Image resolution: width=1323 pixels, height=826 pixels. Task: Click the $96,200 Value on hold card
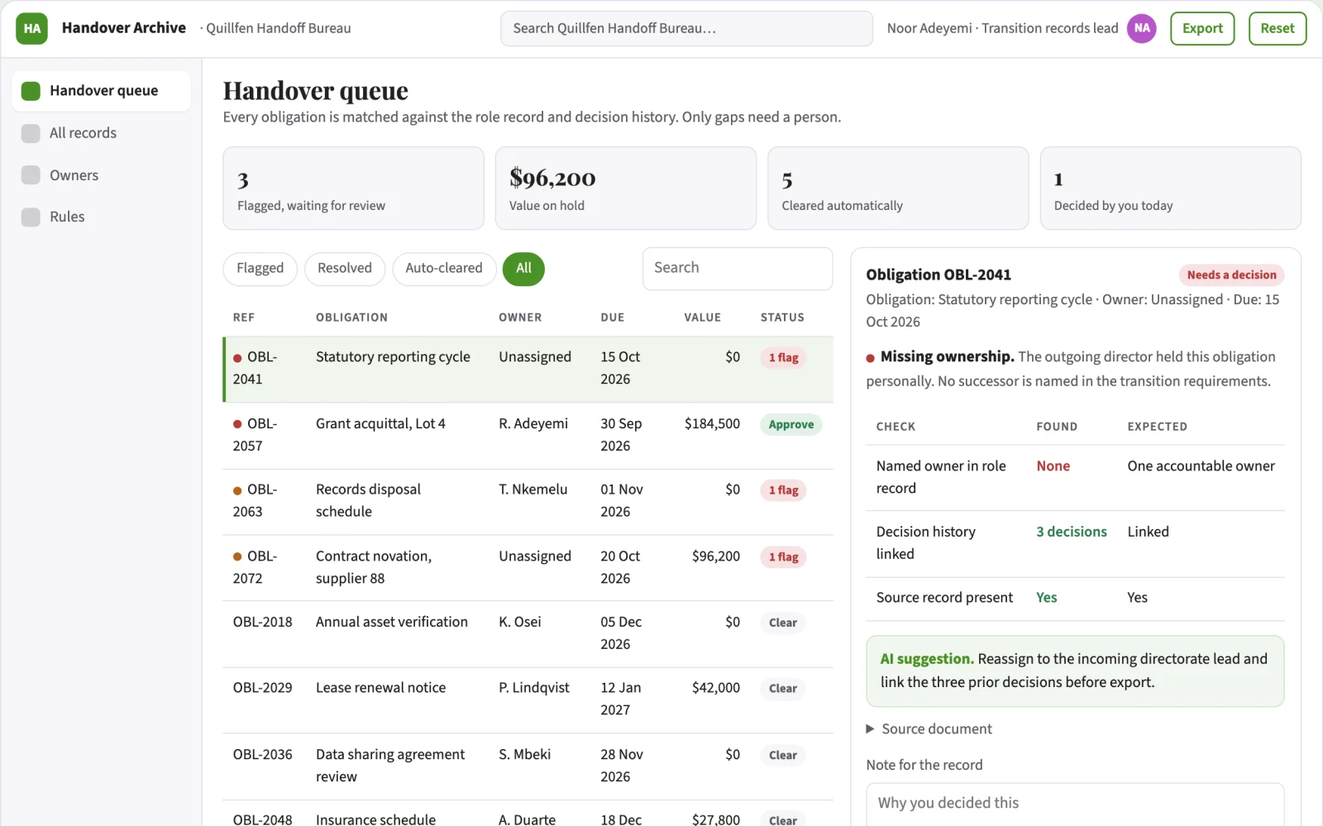click(x=625, y=189)
